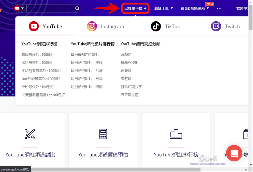This screenshot has width=253, height=172.
Task: Open 粉絲最多Top100網紅 ranking
Action: (38, 55)
